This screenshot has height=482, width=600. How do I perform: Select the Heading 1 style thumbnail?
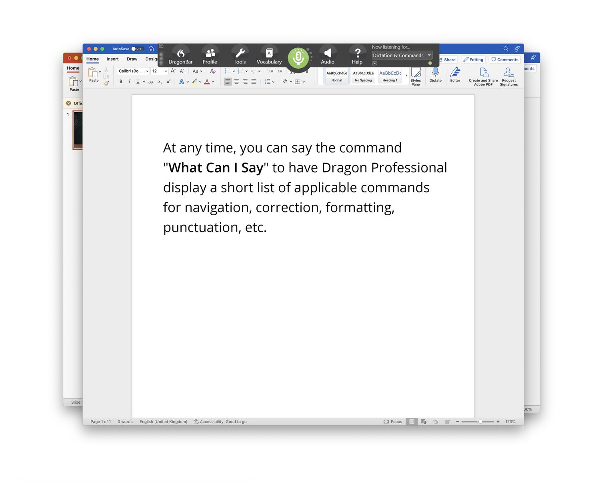[390, 75]
